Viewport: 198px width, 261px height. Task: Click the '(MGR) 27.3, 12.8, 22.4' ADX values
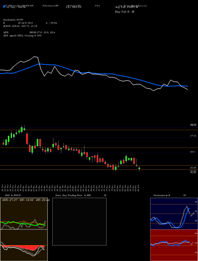(x=42, y=32)
